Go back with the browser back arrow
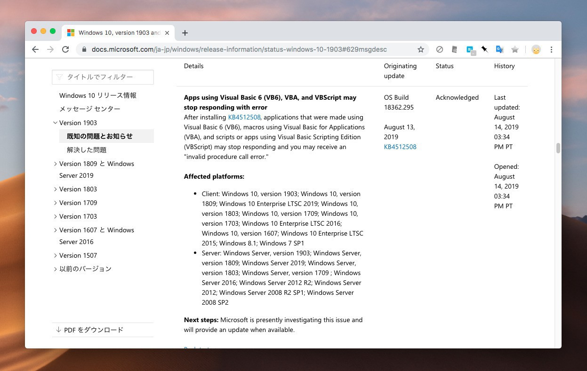Viewport: 587px width, 371px height. click(x=35, y=49)
